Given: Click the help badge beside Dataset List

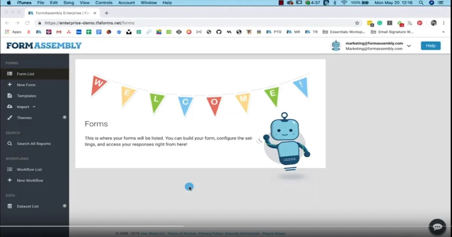Looking at the screenshot, I should 64,206.
